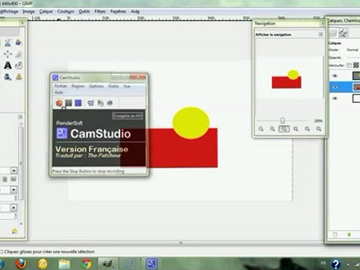Screen dimensions: 360x270
Task: Select the blue tool icon left of the yellow stamp tool
Action: coord(7,76)
